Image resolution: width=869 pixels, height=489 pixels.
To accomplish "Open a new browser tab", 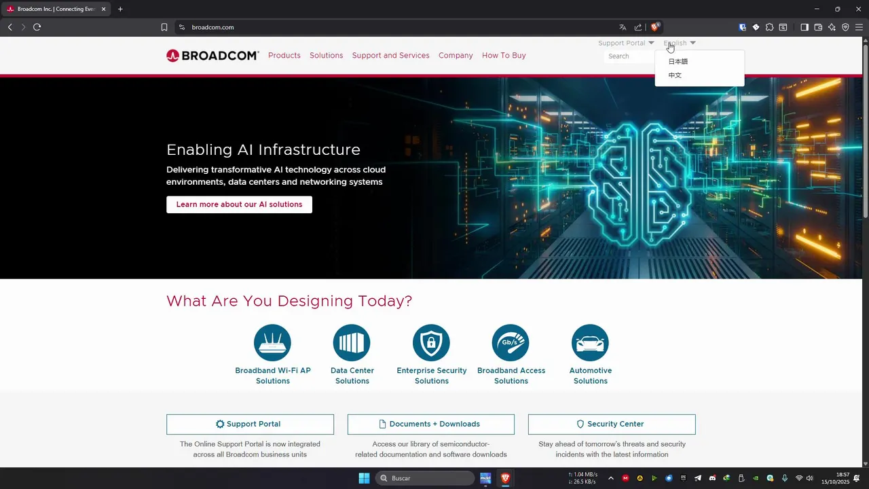I will pyautogui.click(x=120, y=9).
